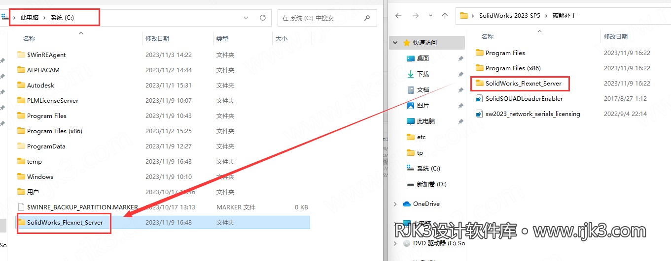
Task: Click the 文档 documents icon in sidebar
Action: click(411, 89)
